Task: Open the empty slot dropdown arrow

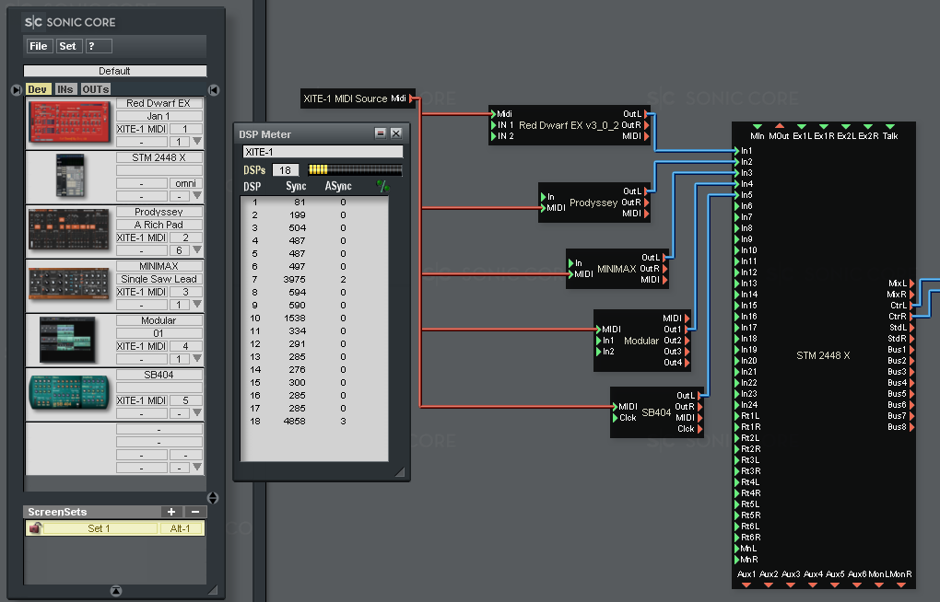Action: (196, 467)
